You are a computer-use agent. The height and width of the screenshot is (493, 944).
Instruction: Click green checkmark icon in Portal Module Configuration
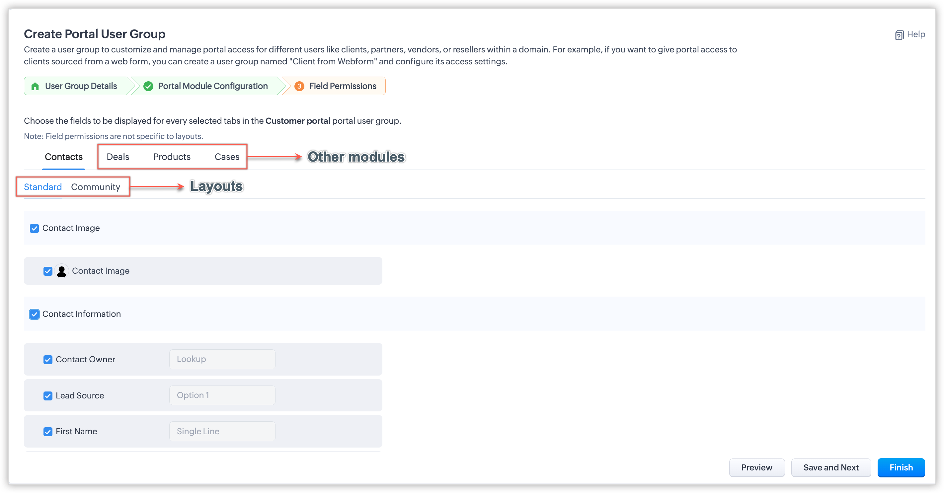pos(148,86)
